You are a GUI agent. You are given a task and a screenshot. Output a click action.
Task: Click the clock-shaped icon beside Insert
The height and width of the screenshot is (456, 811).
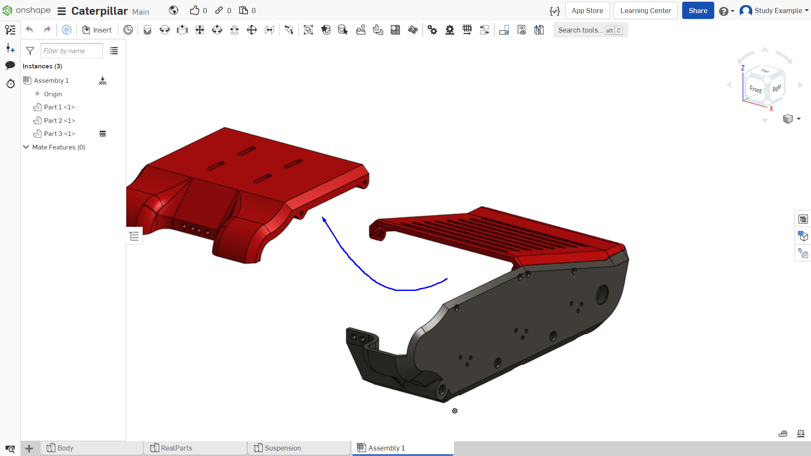pyautogui.click(x=128, y=30)
